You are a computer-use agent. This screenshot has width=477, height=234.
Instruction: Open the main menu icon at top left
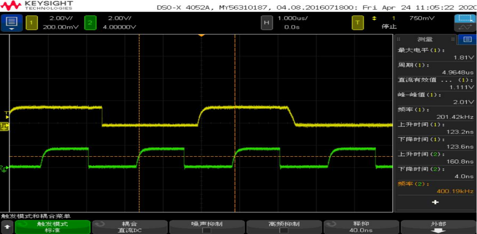click(11, 22)
